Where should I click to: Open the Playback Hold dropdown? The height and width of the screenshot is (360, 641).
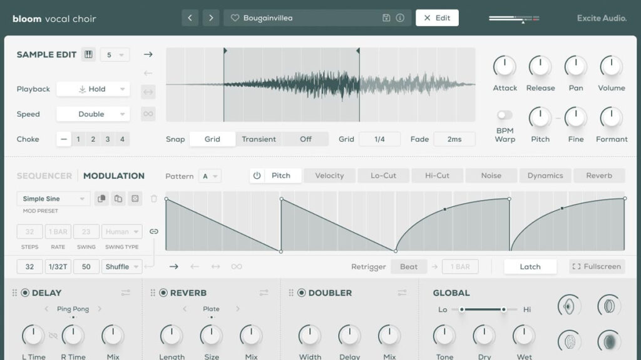coord(93,89)
